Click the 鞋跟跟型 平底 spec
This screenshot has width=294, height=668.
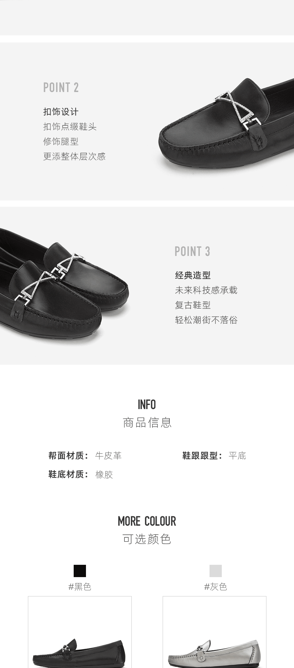tap(214, 456)
